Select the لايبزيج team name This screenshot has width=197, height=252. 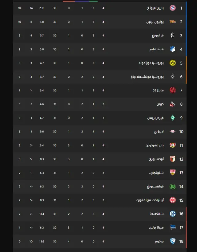pyautogui.click(x=159, y=132)
